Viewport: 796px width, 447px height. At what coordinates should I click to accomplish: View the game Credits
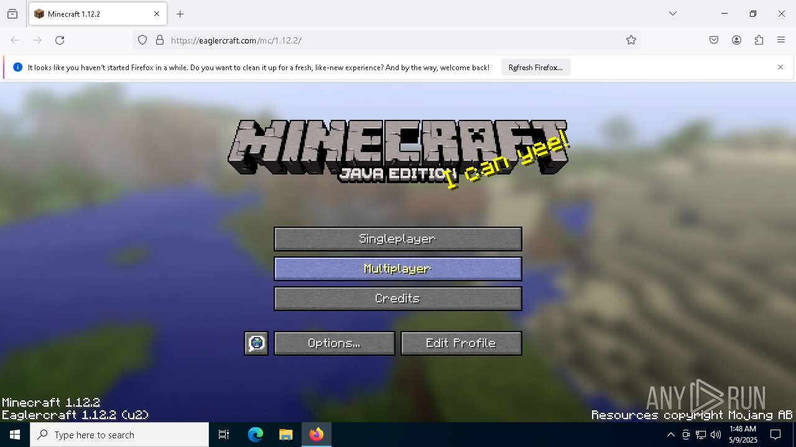(398, 299)
